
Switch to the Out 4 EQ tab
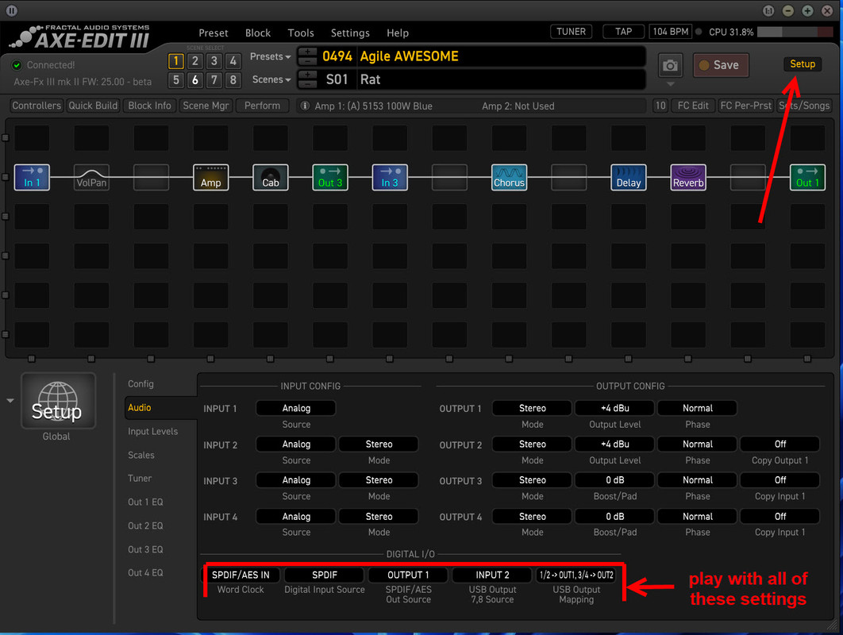pos(145,572)
